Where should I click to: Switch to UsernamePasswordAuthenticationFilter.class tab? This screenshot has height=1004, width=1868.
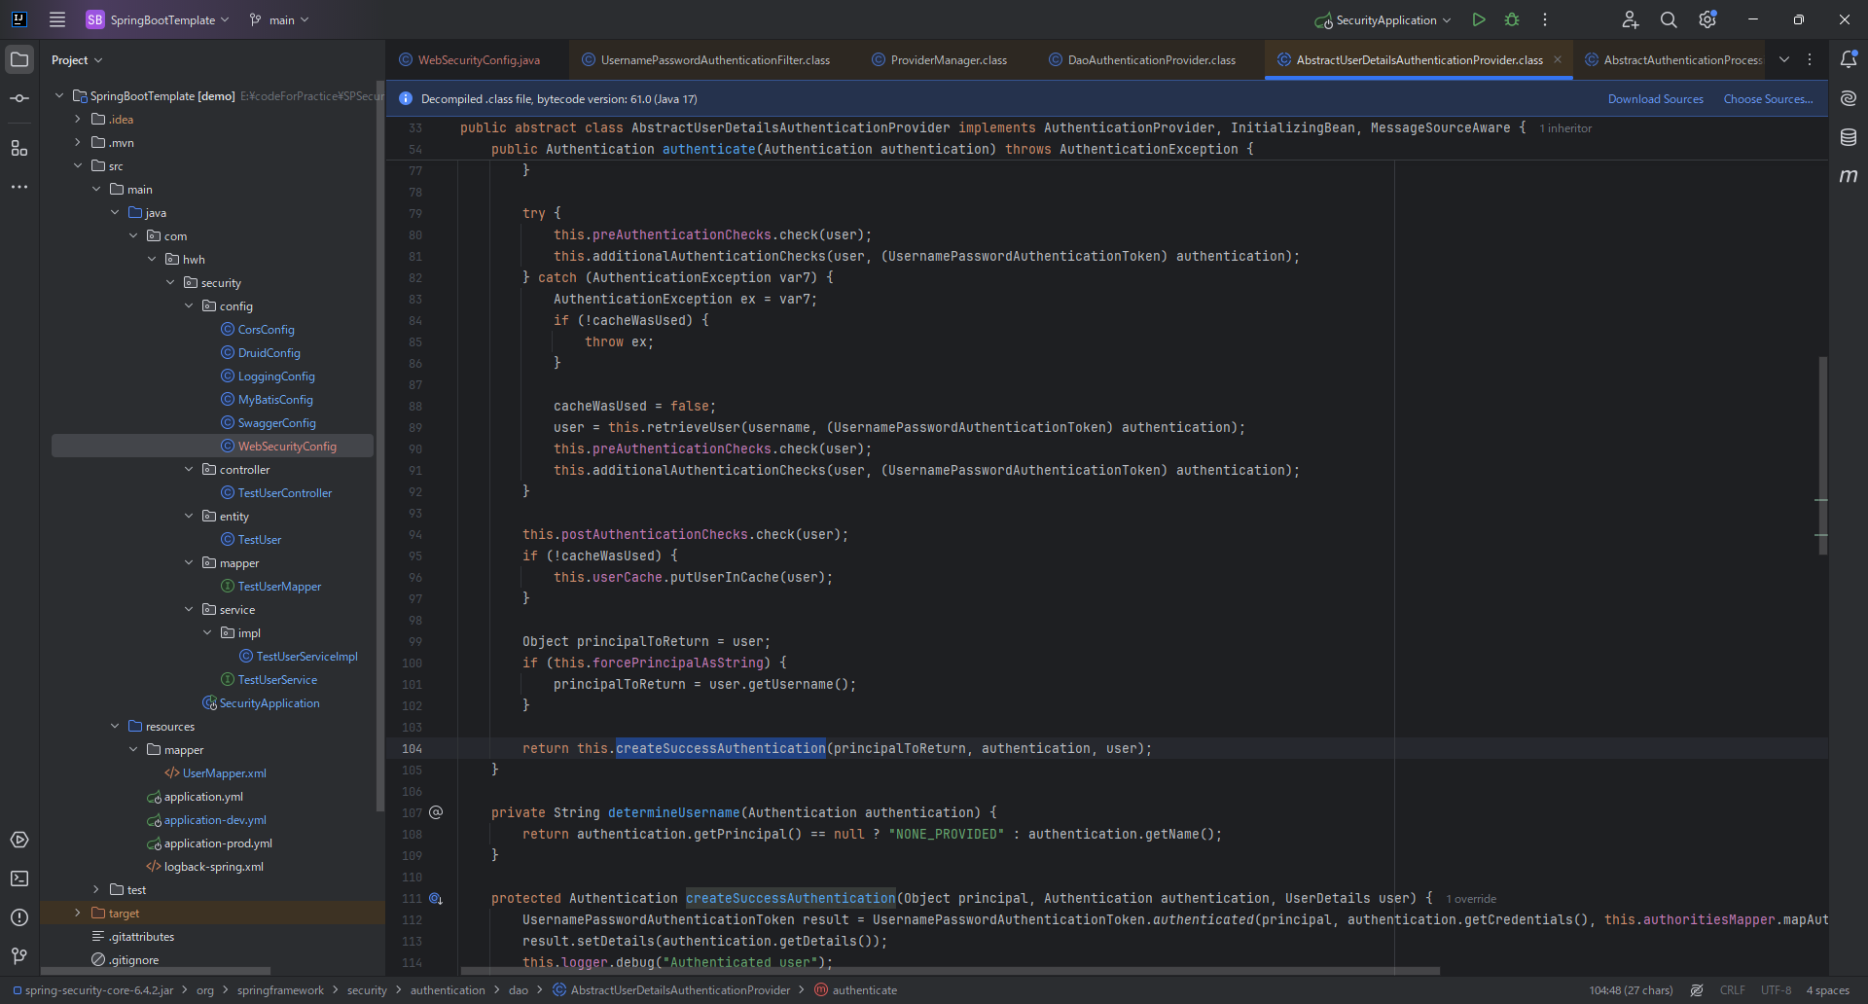pyautogui.click(x=706, y=60)
